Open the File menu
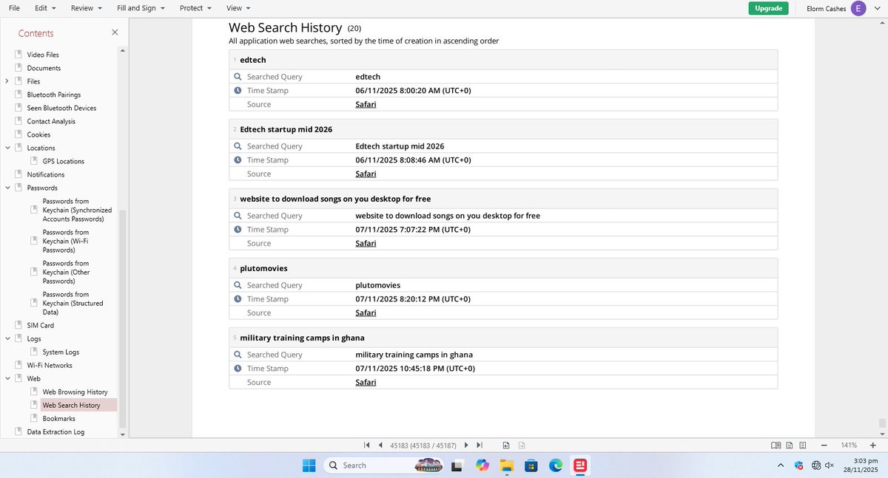The width and height of the screenshot is (888, 478). (13, 7)
